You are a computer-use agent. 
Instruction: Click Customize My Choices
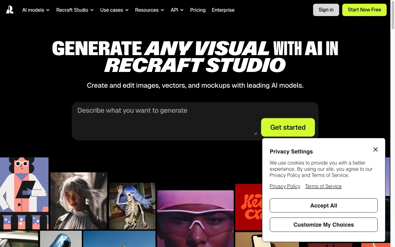(x=324, y=224)
